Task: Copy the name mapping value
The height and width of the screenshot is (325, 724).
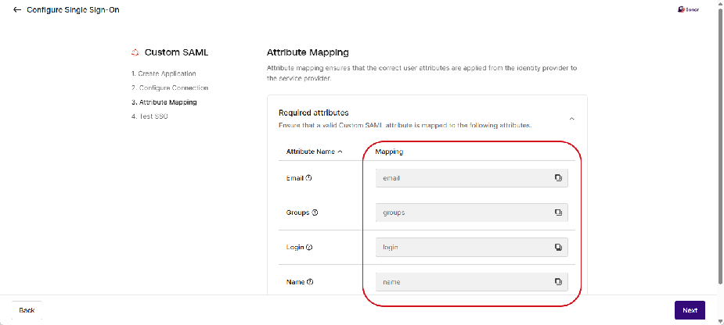Action: 558,282
